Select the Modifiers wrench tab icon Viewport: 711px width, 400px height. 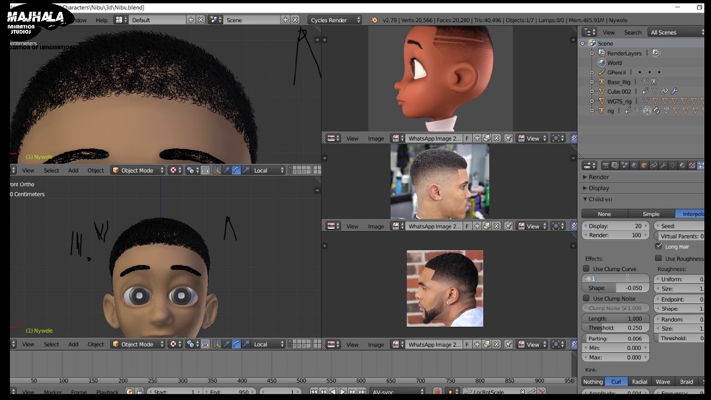click(663, 166)
